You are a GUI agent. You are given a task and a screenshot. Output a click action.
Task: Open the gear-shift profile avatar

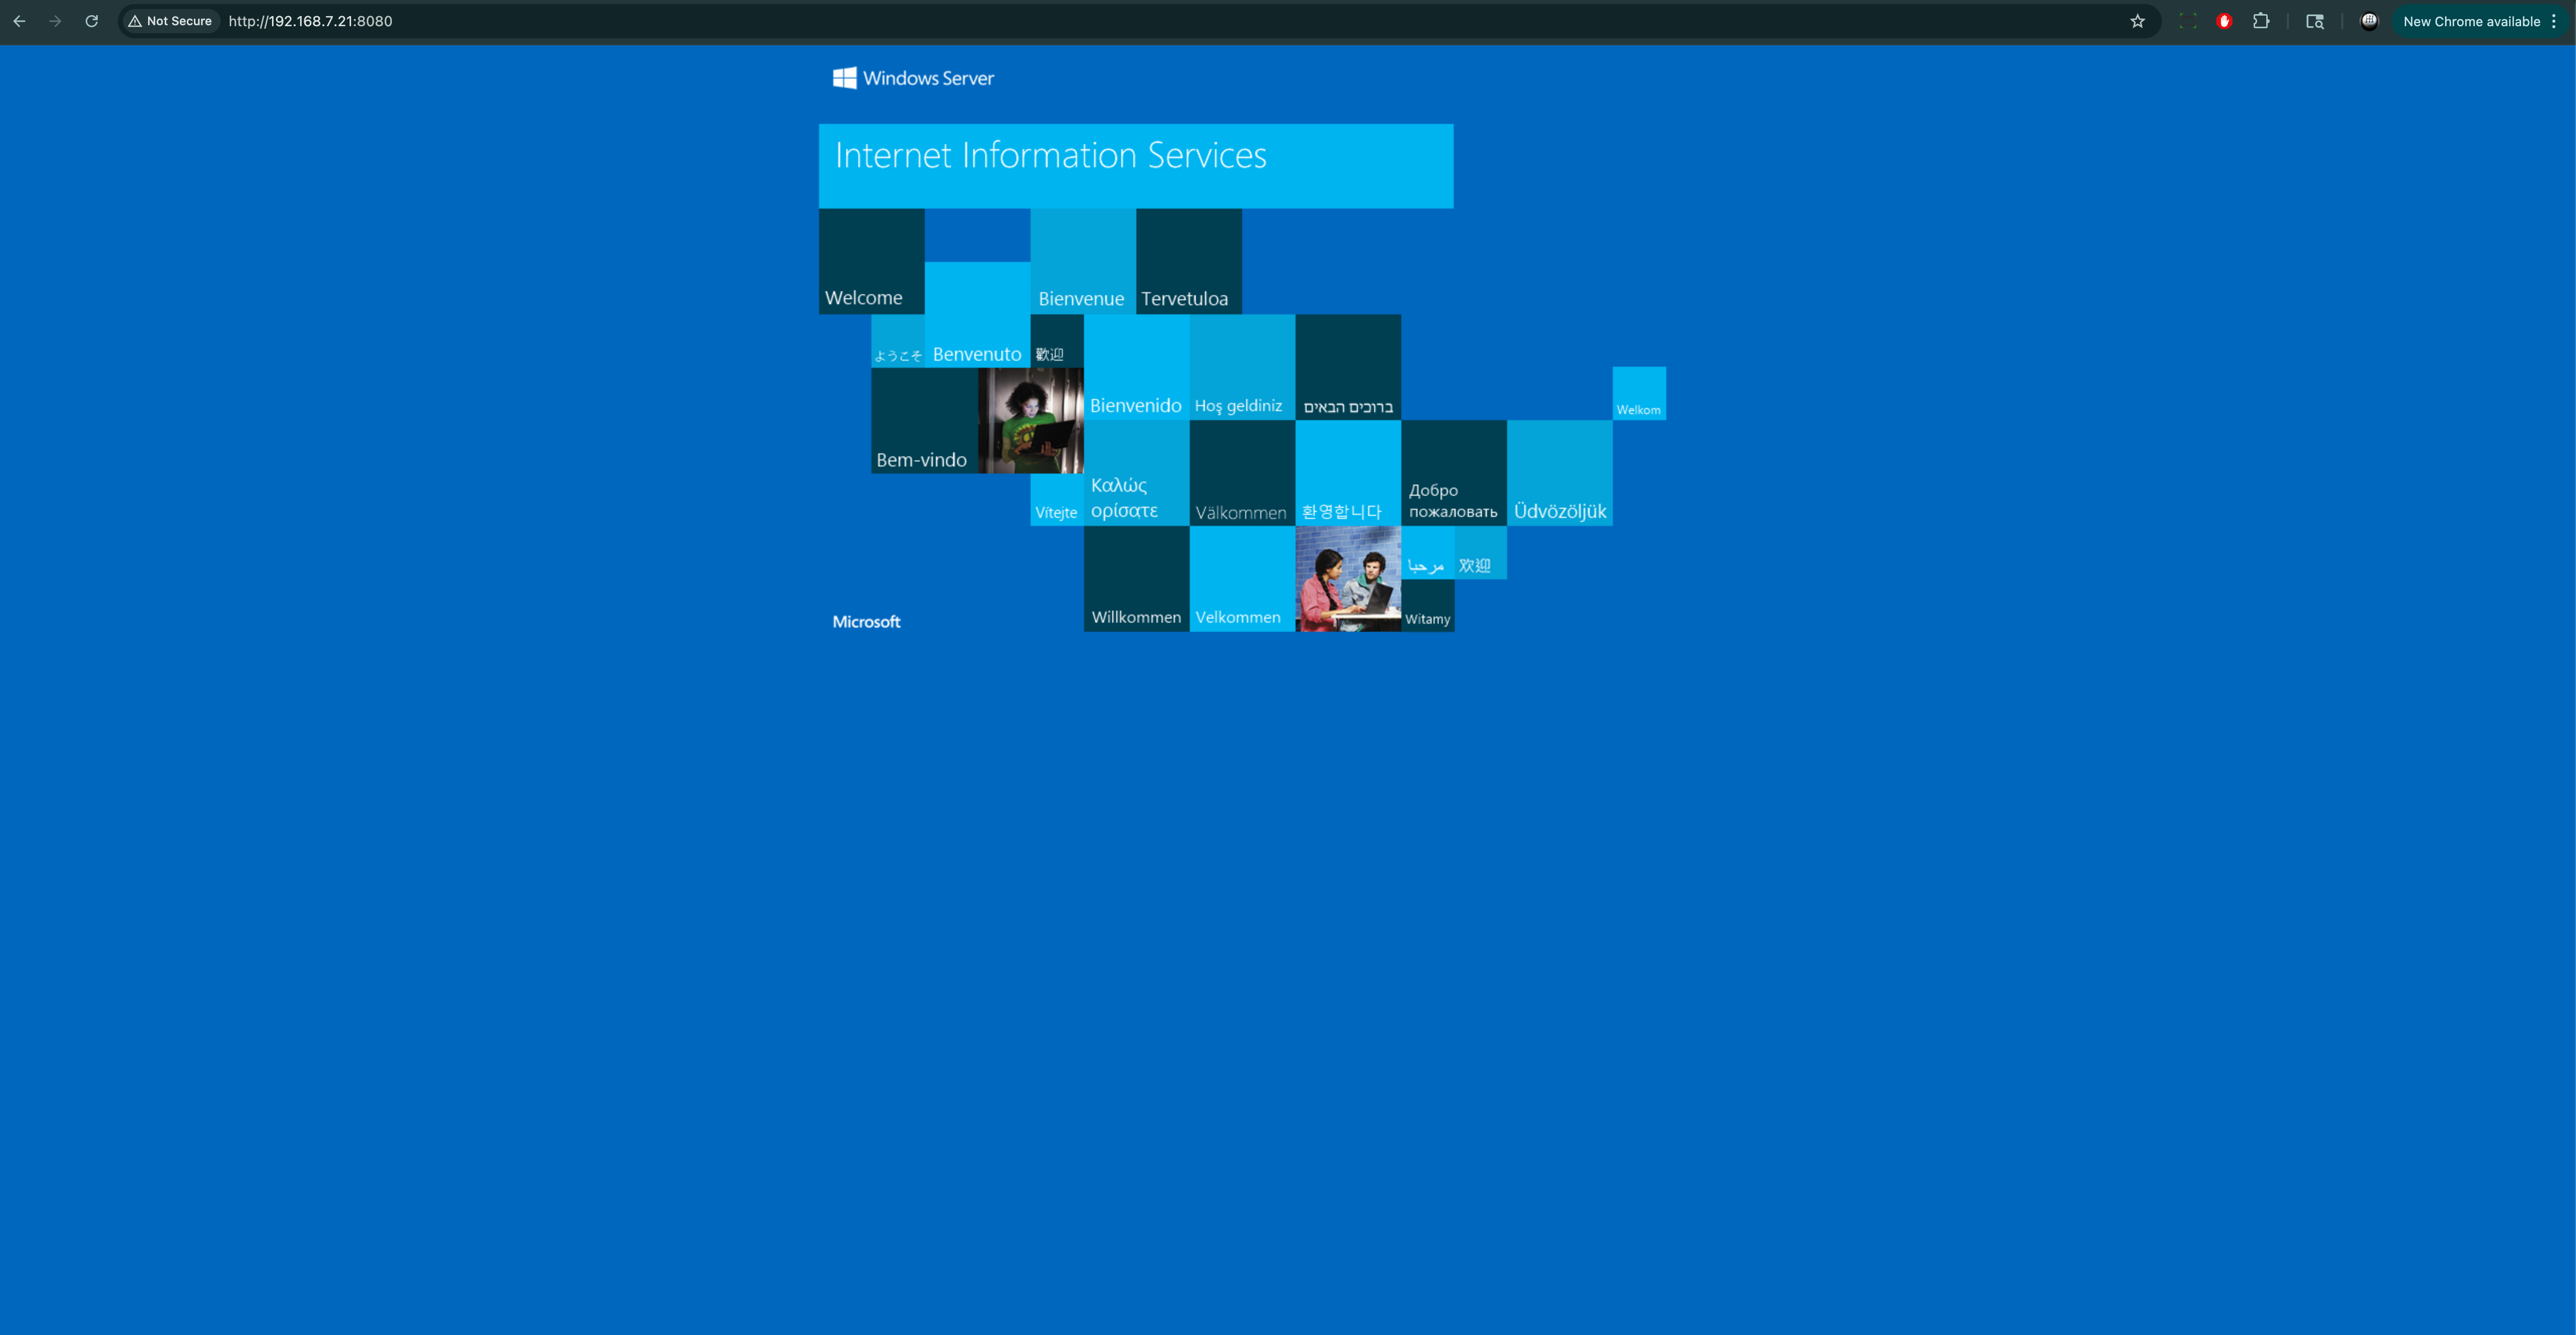tap(2369, 21)
